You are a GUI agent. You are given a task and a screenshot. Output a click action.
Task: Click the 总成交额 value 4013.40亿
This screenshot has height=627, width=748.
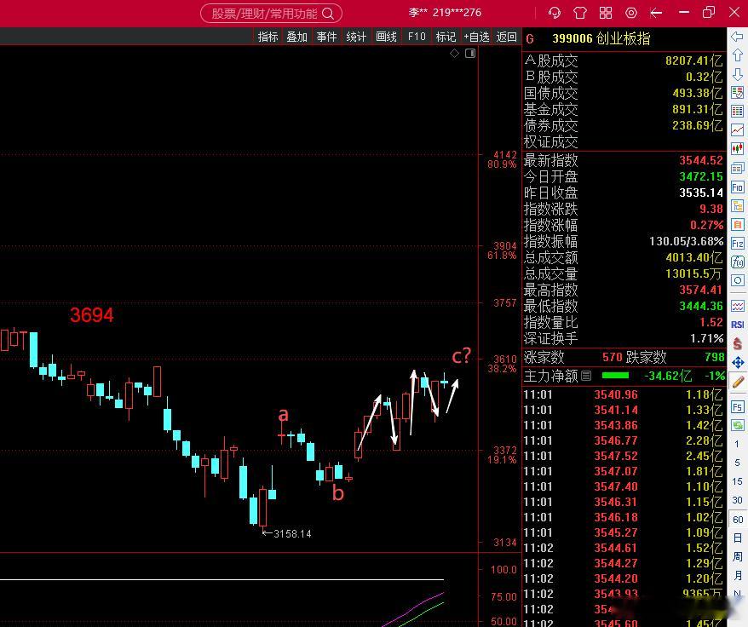(x=694, y=257)
